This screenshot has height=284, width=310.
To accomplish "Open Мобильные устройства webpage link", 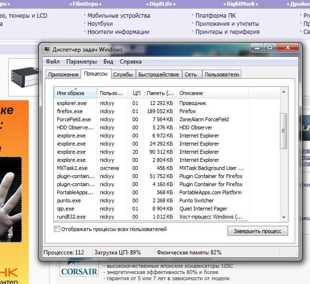I will click(119, 16).
